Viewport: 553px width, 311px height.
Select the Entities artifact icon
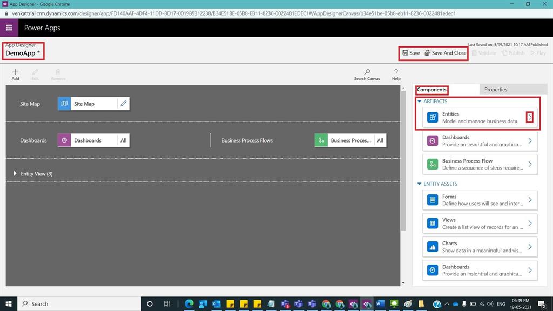(x=433, y=117)
